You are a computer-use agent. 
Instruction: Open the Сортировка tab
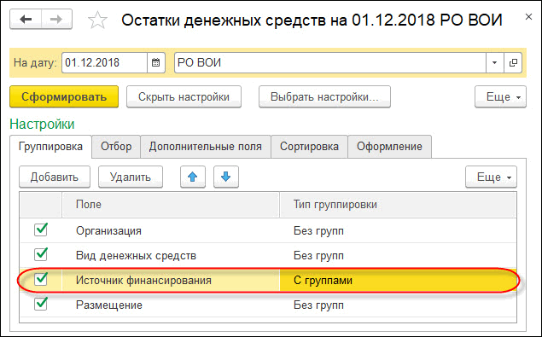[x=309, y=147]
